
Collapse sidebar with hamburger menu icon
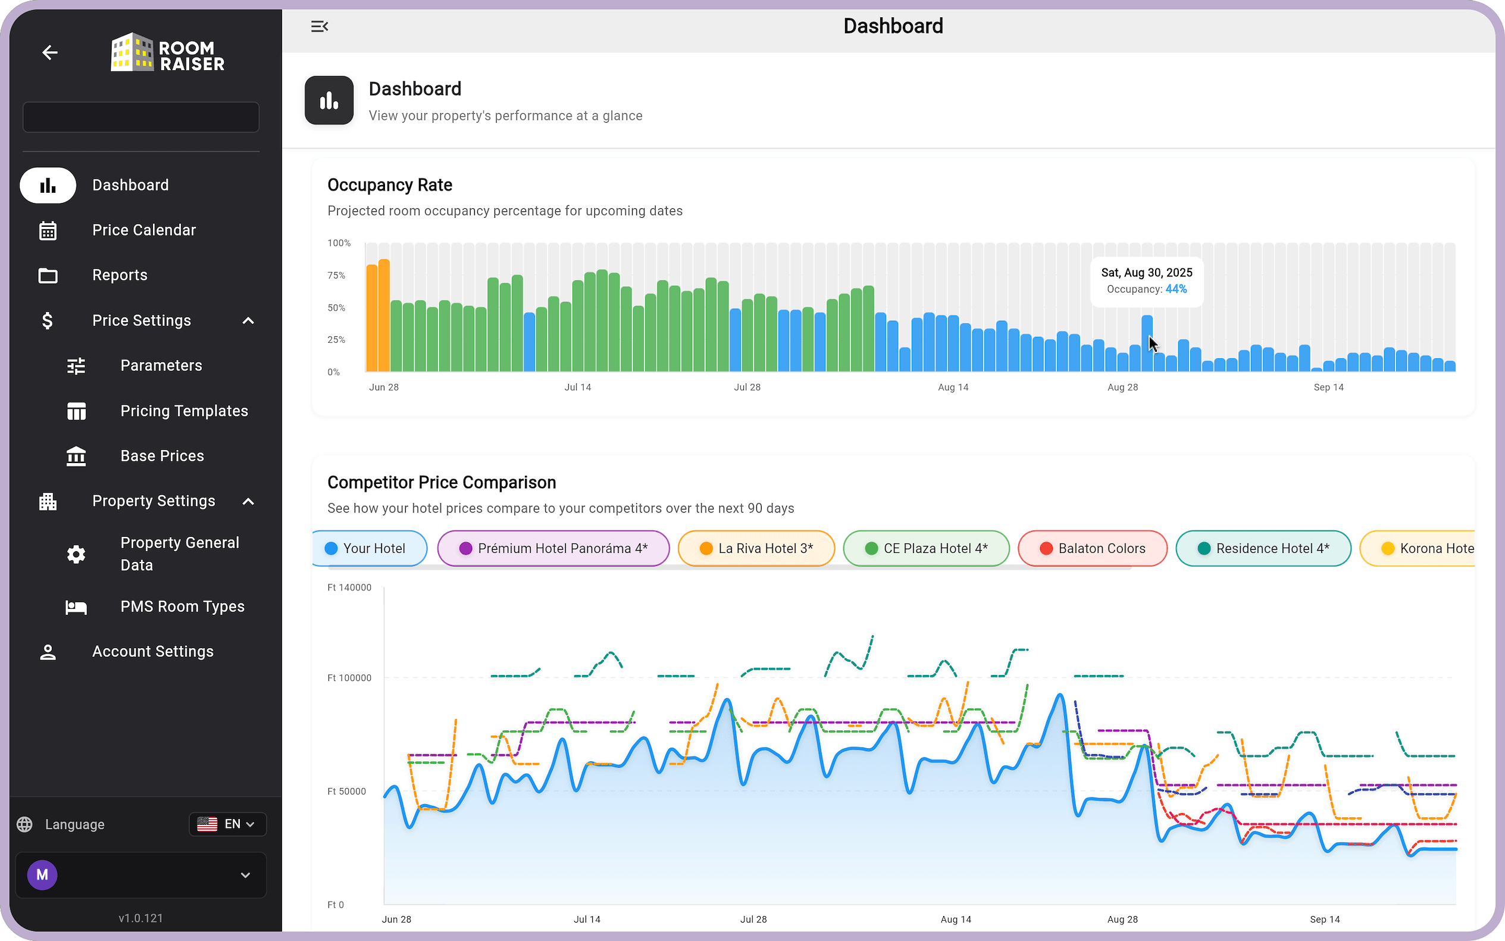click(319, 26)
